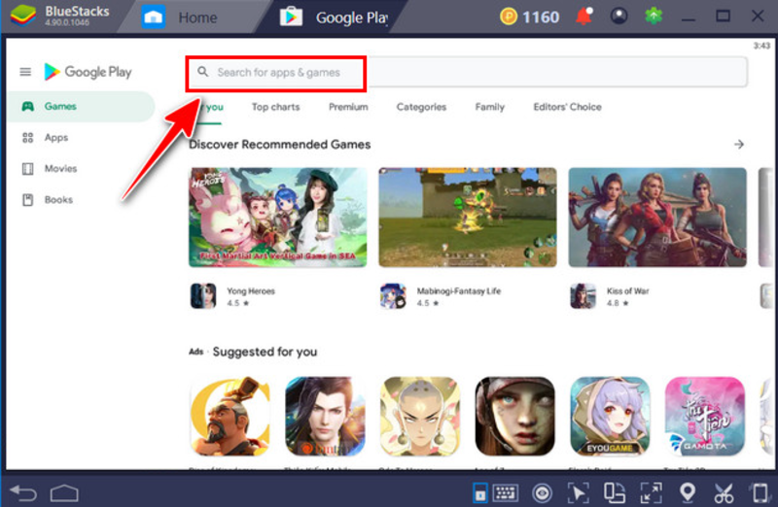This screenshot has height=507, width=778.
Task: Toggle fullscreen icon in bottom toolbar
Action: 651,493
